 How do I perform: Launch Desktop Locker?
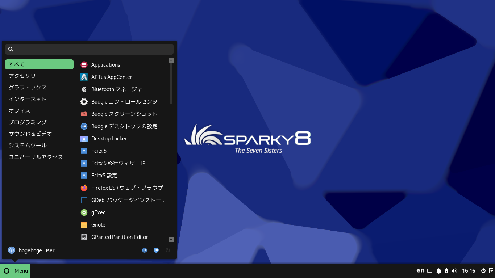(x=122, y=139)
